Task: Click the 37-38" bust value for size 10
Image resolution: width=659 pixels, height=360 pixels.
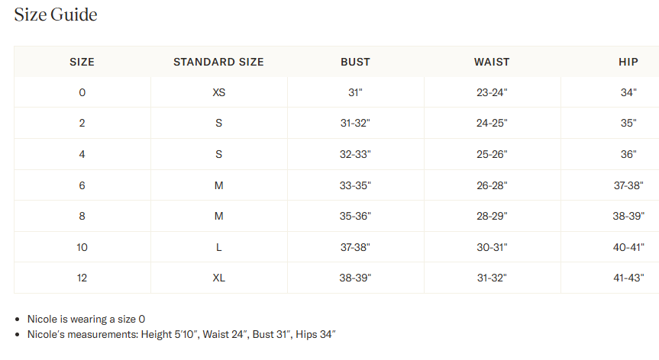Action: click(355, 247)
